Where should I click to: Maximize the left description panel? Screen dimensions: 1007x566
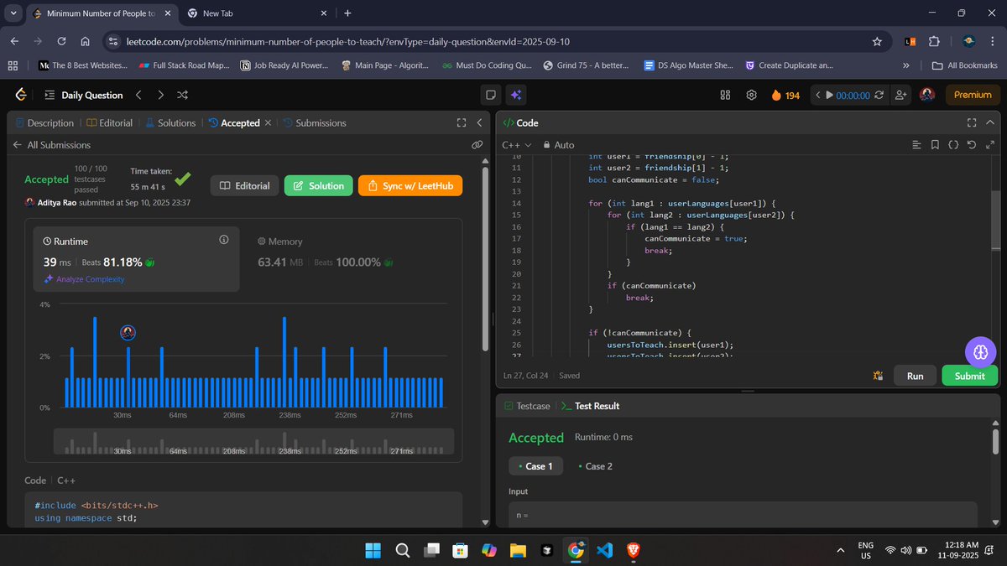[x=461, y=122]
